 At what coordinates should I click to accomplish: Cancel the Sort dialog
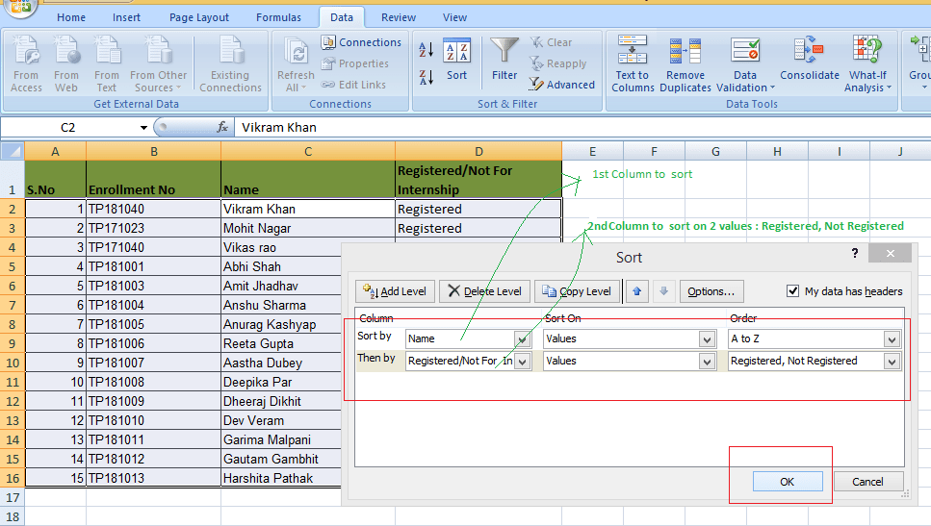[x=868, y=482]
